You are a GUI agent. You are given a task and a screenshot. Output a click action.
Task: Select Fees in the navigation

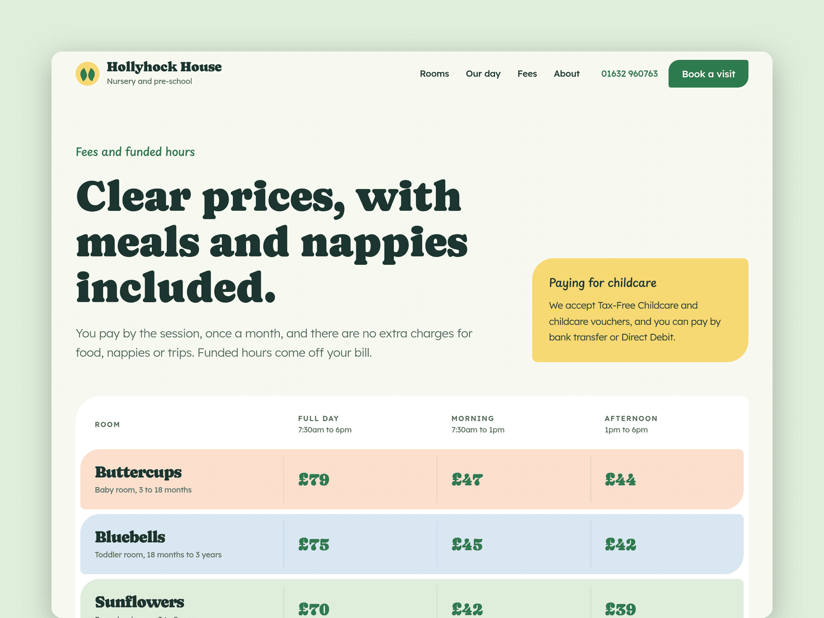click(x=527, y=74)
